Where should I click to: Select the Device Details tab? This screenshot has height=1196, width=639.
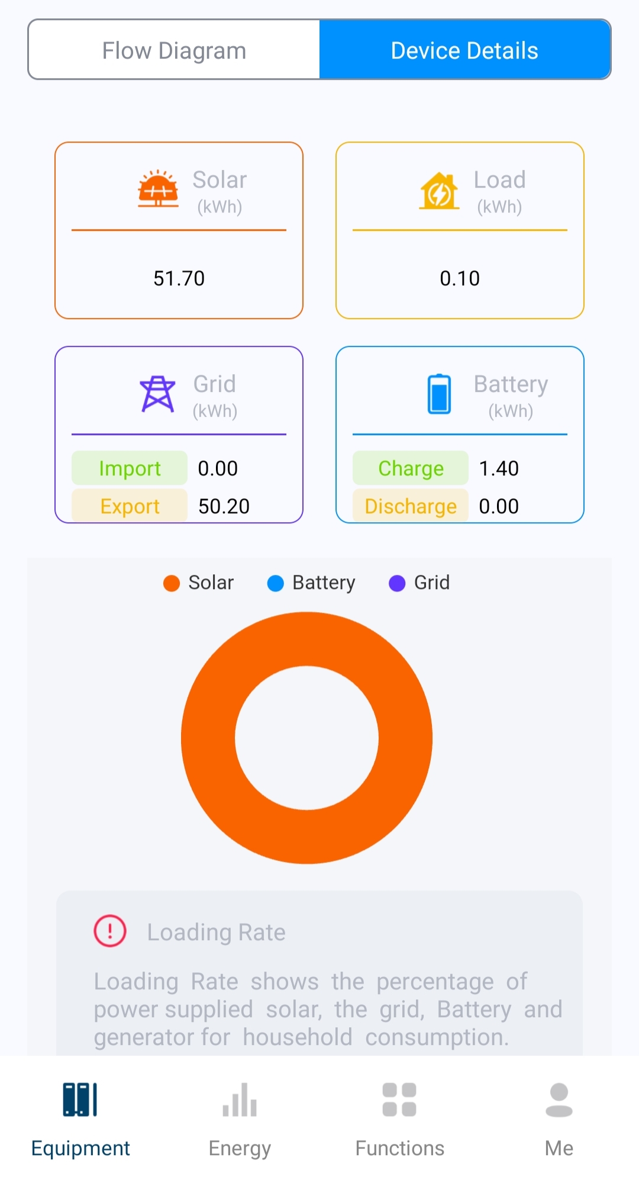[x=465, y=50]
